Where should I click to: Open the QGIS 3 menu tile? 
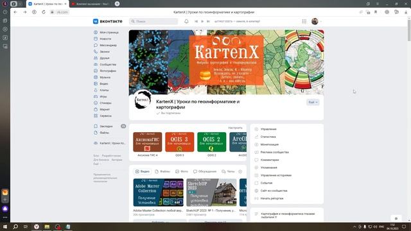[180, 144]
